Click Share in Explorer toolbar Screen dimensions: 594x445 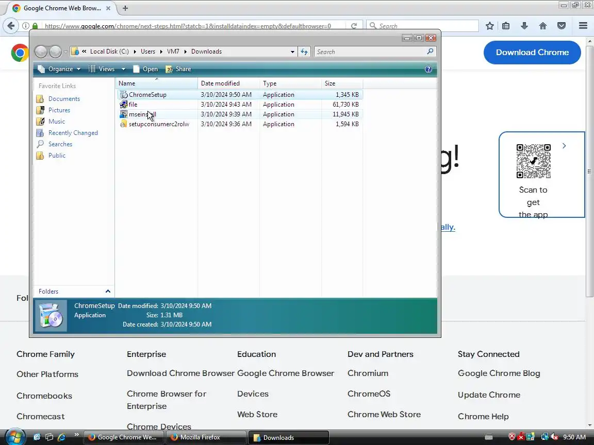(178, 69)
